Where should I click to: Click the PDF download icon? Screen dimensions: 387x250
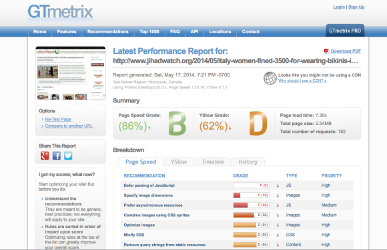(326, 51)
